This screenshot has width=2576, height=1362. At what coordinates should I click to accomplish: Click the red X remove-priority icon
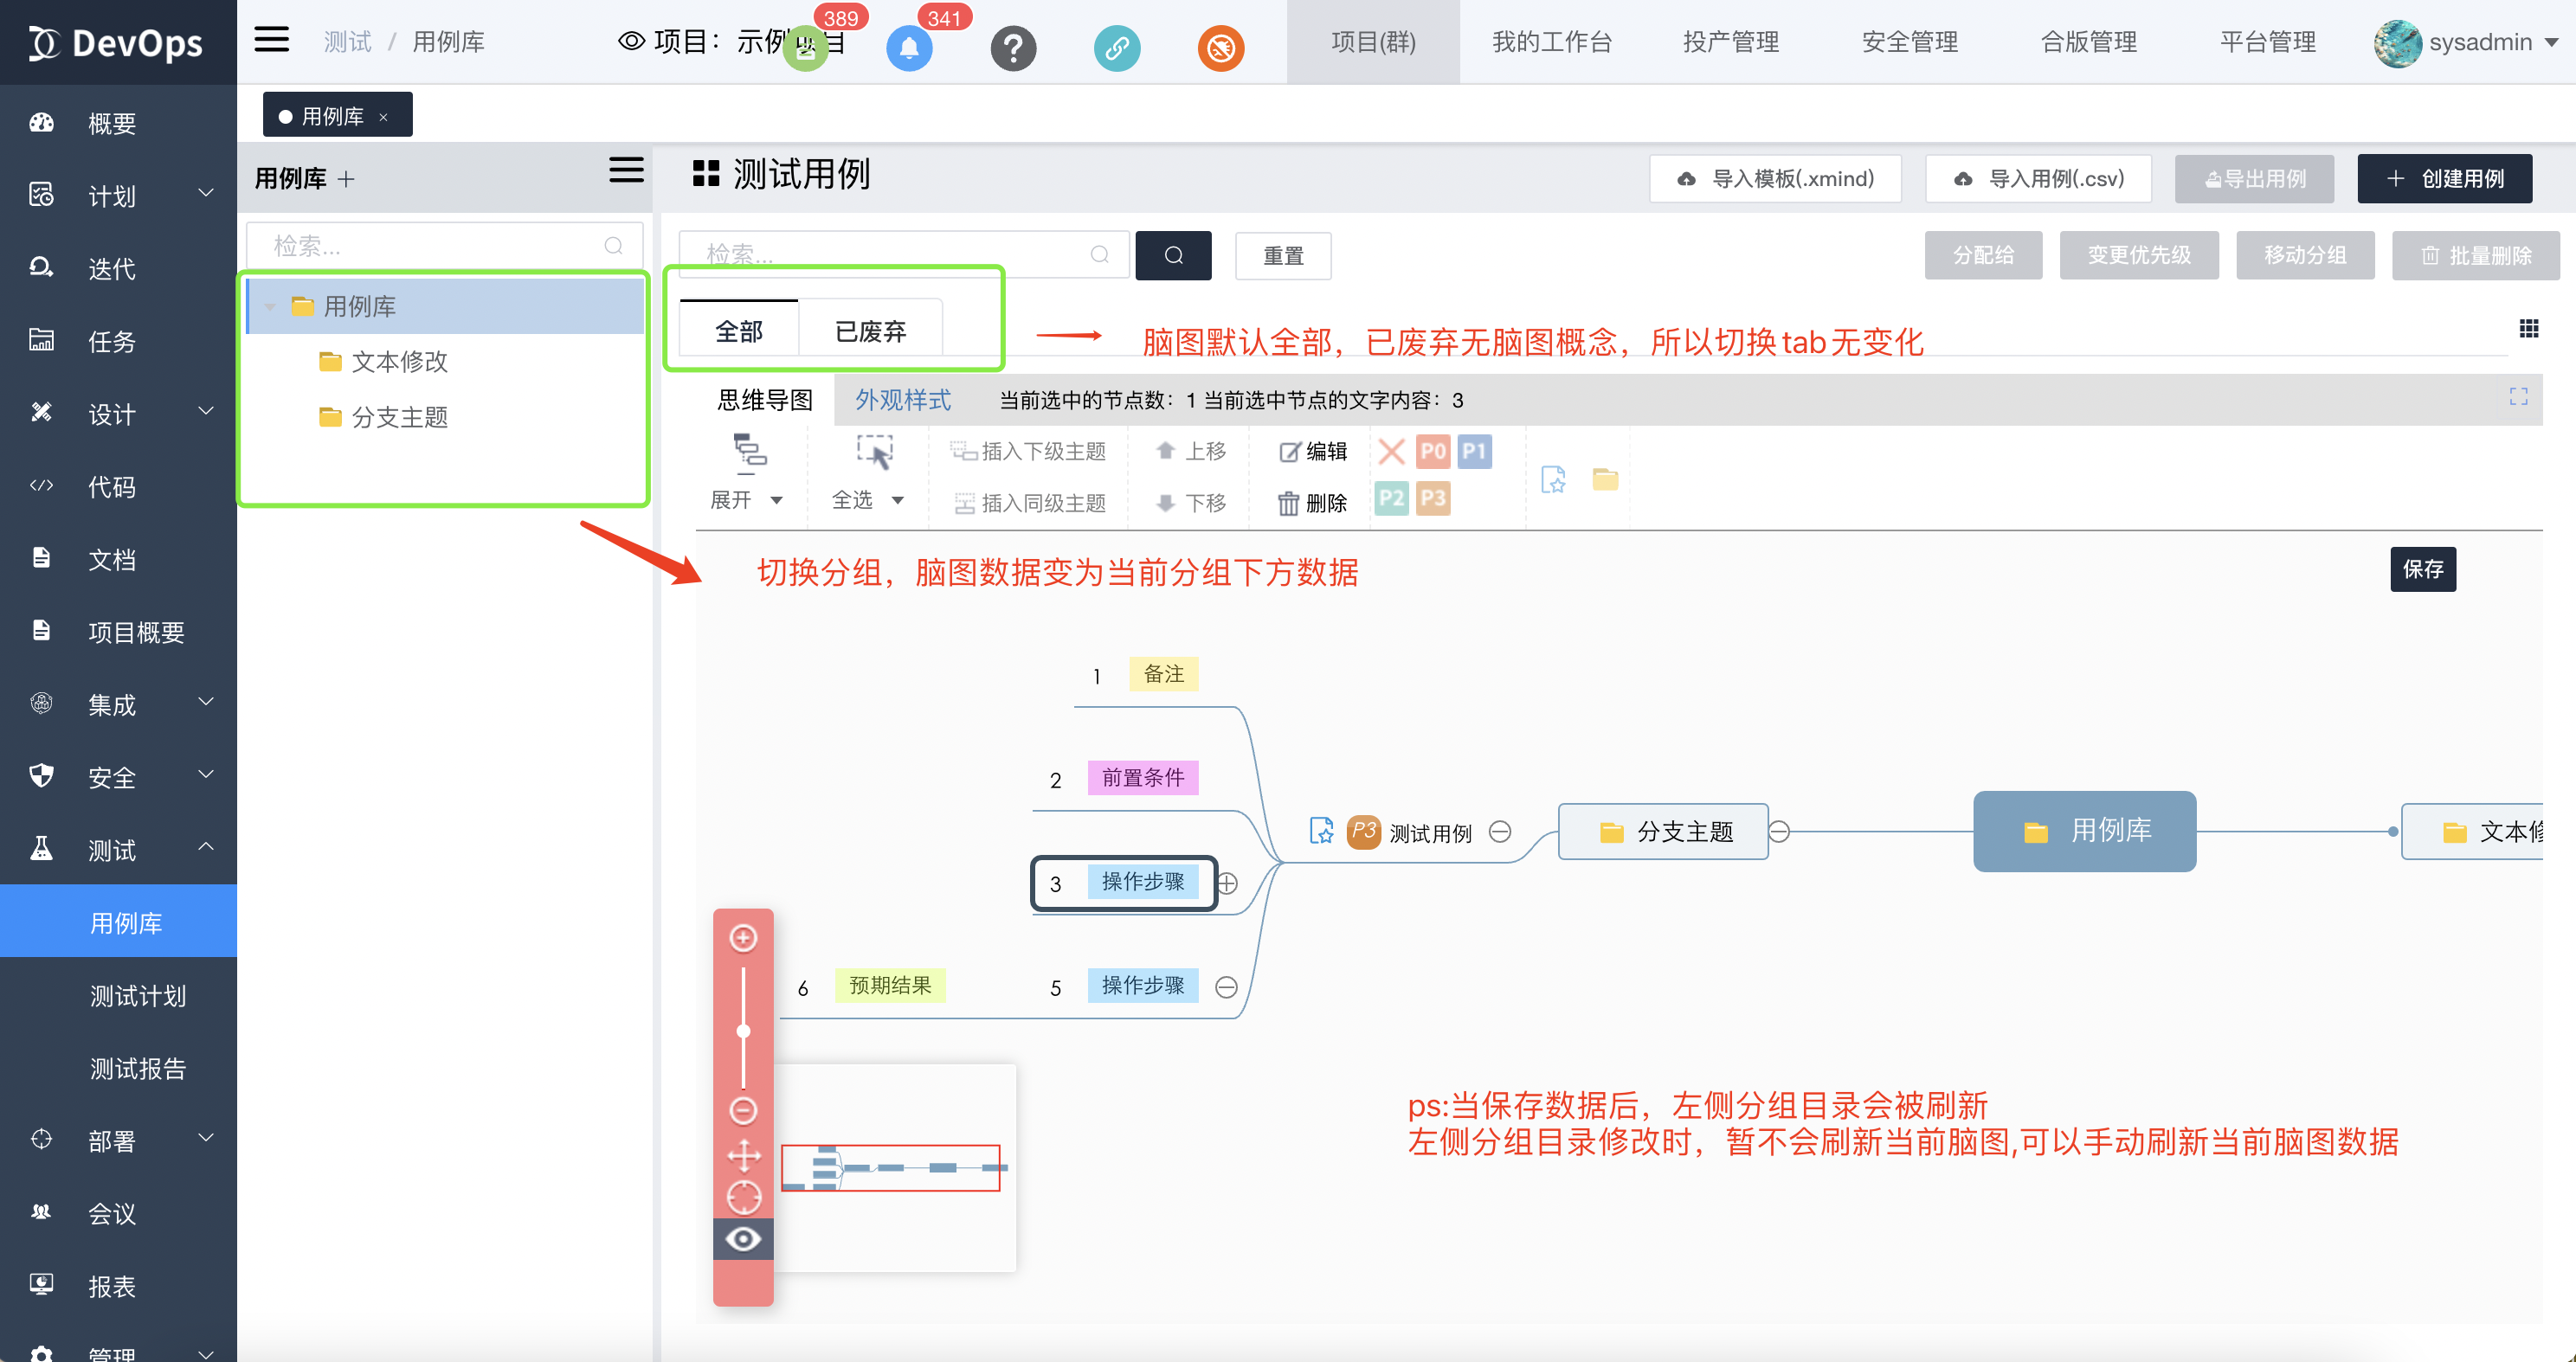1391,452
